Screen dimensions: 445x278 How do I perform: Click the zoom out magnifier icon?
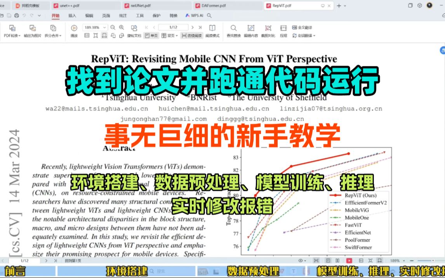[x=113, y=28]
